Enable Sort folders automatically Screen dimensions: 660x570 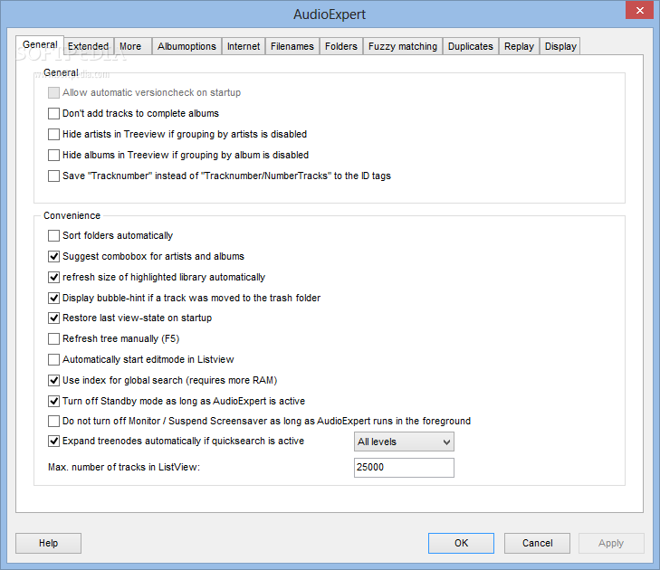tap(53, 235)
